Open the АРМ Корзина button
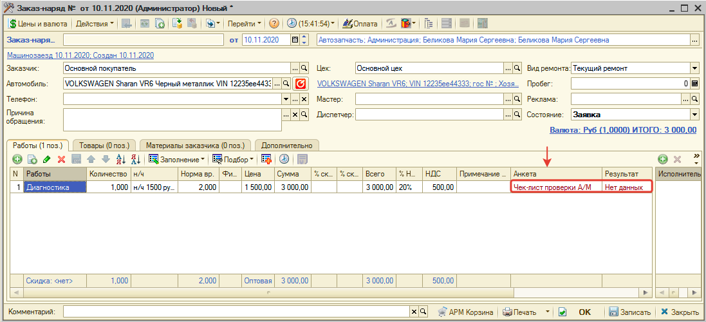The width and height of the screenshot is (706, 322). tap(465, 312)
